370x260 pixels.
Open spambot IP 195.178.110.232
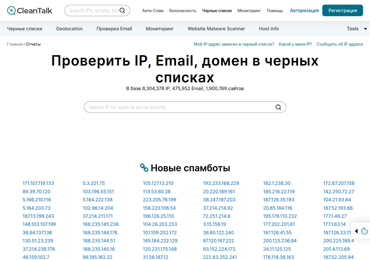(280, 216)
